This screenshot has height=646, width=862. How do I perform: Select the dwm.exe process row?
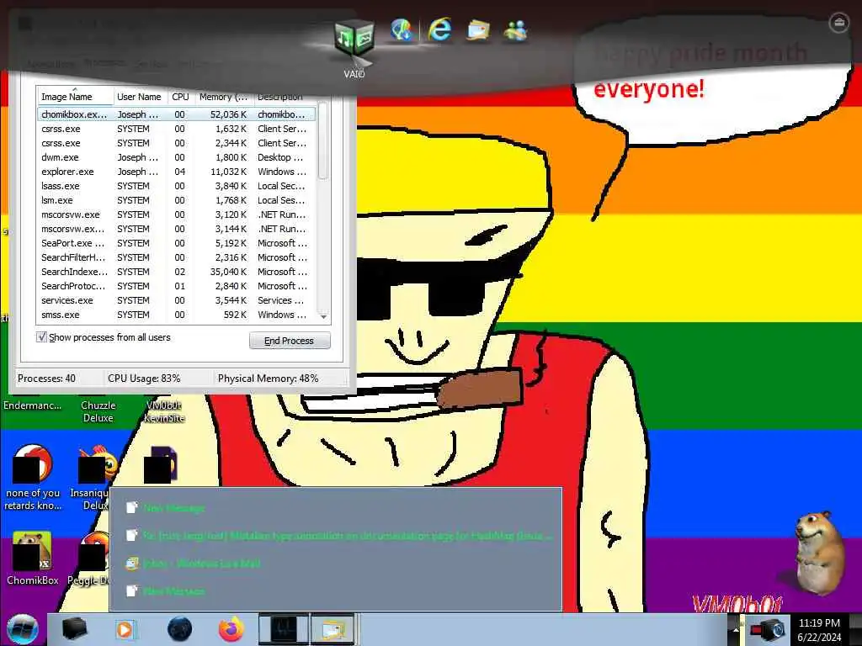[177, 157]
